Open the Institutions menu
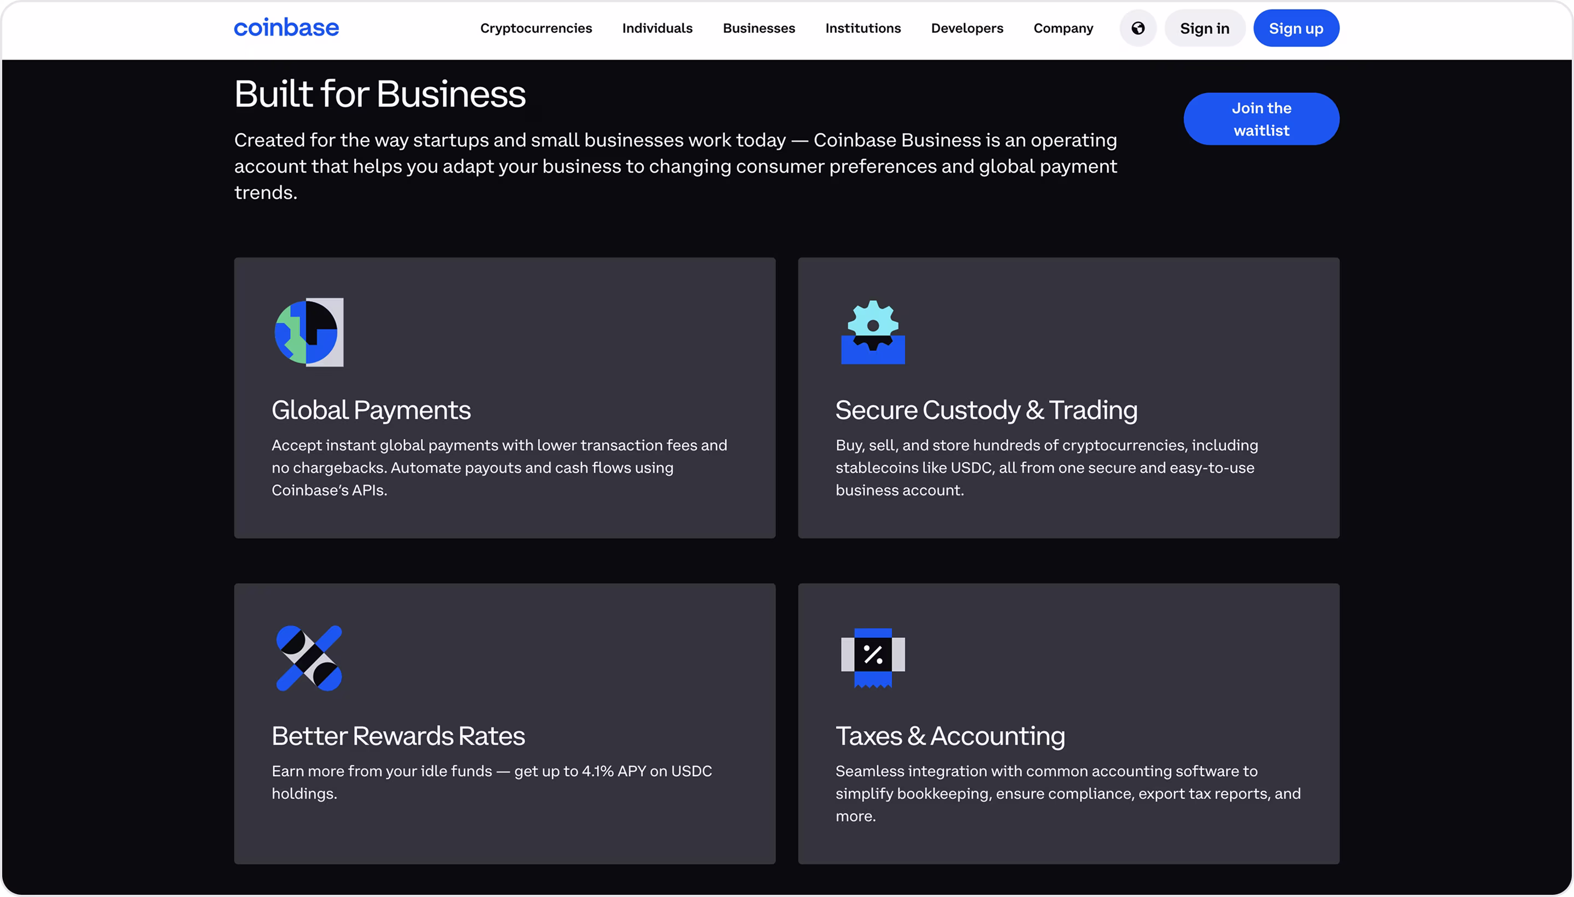Screen dimensions: 1574x897 coord(863,28)
